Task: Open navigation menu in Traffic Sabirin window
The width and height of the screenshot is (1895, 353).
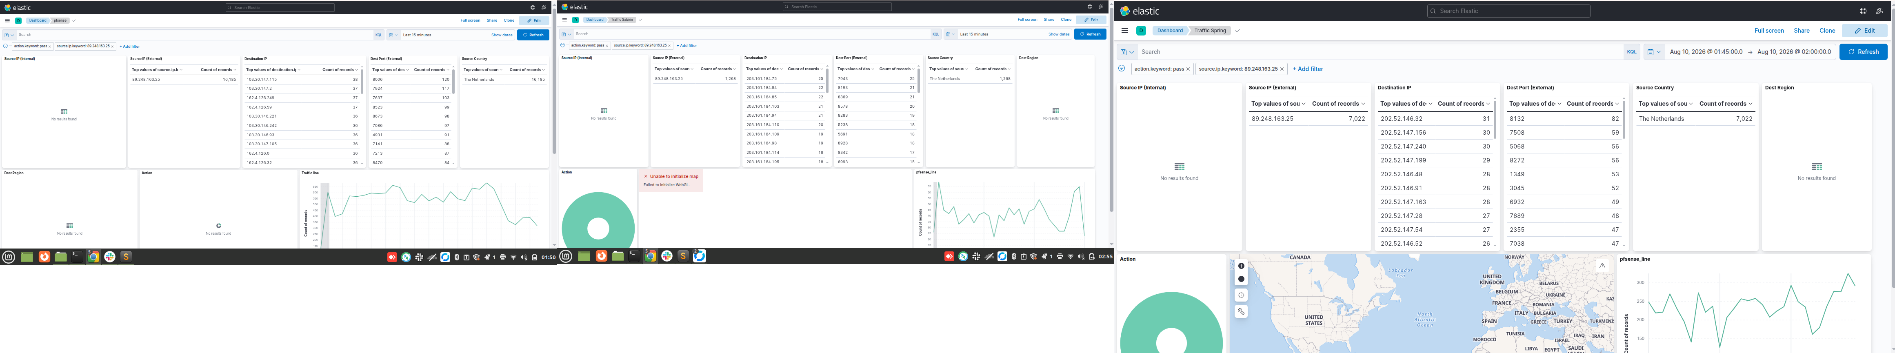Action: point(564,20)
